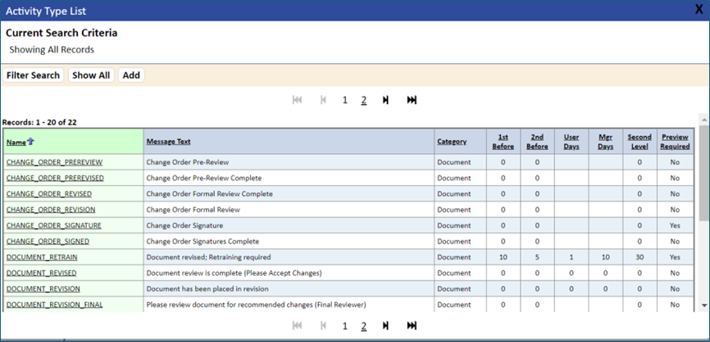
Task: Select page 2 in top pager
Action: click(363, 100)
